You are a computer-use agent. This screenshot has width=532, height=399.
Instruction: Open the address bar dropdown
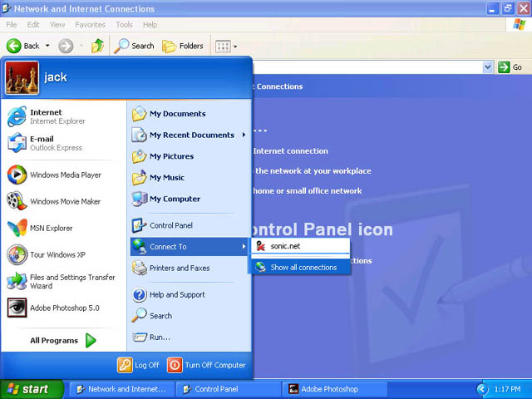[488, 67]
